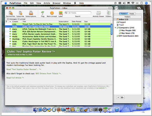Click unread dot of Midnight Train article

point(10,29)
